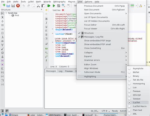Open the for-all operator symbols panel
150x116 pixels.
(3, 45)
